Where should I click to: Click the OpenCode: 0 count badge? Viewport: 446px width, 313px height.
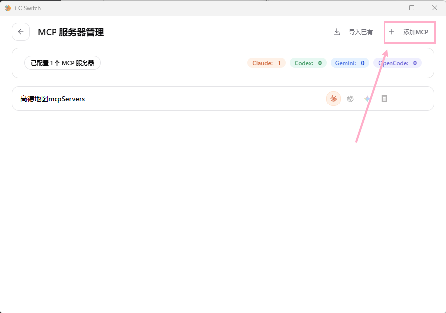397,63
